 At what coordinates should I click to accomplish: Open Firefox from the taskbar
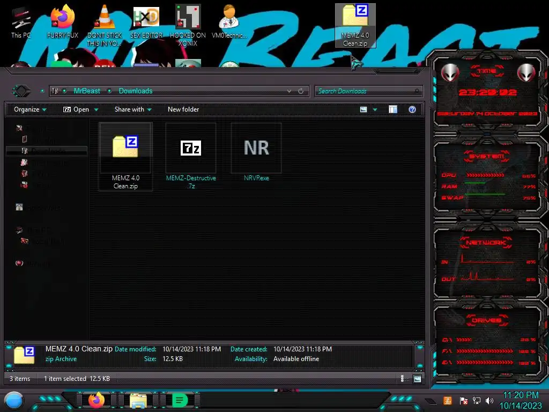97,400
